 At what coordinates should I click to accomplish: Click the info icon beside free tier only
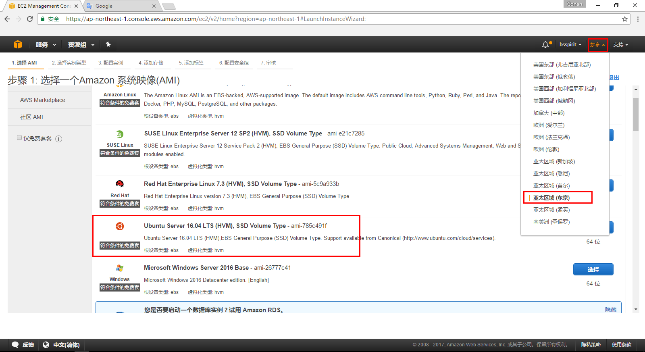[58, 139]
